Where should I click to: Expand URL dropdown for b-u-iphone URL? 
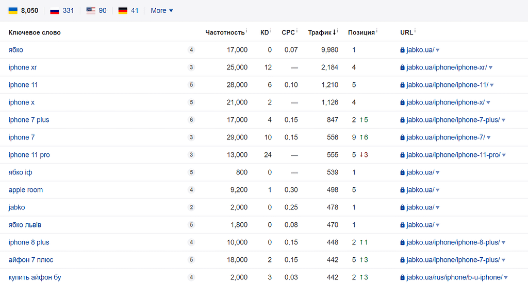506,277
